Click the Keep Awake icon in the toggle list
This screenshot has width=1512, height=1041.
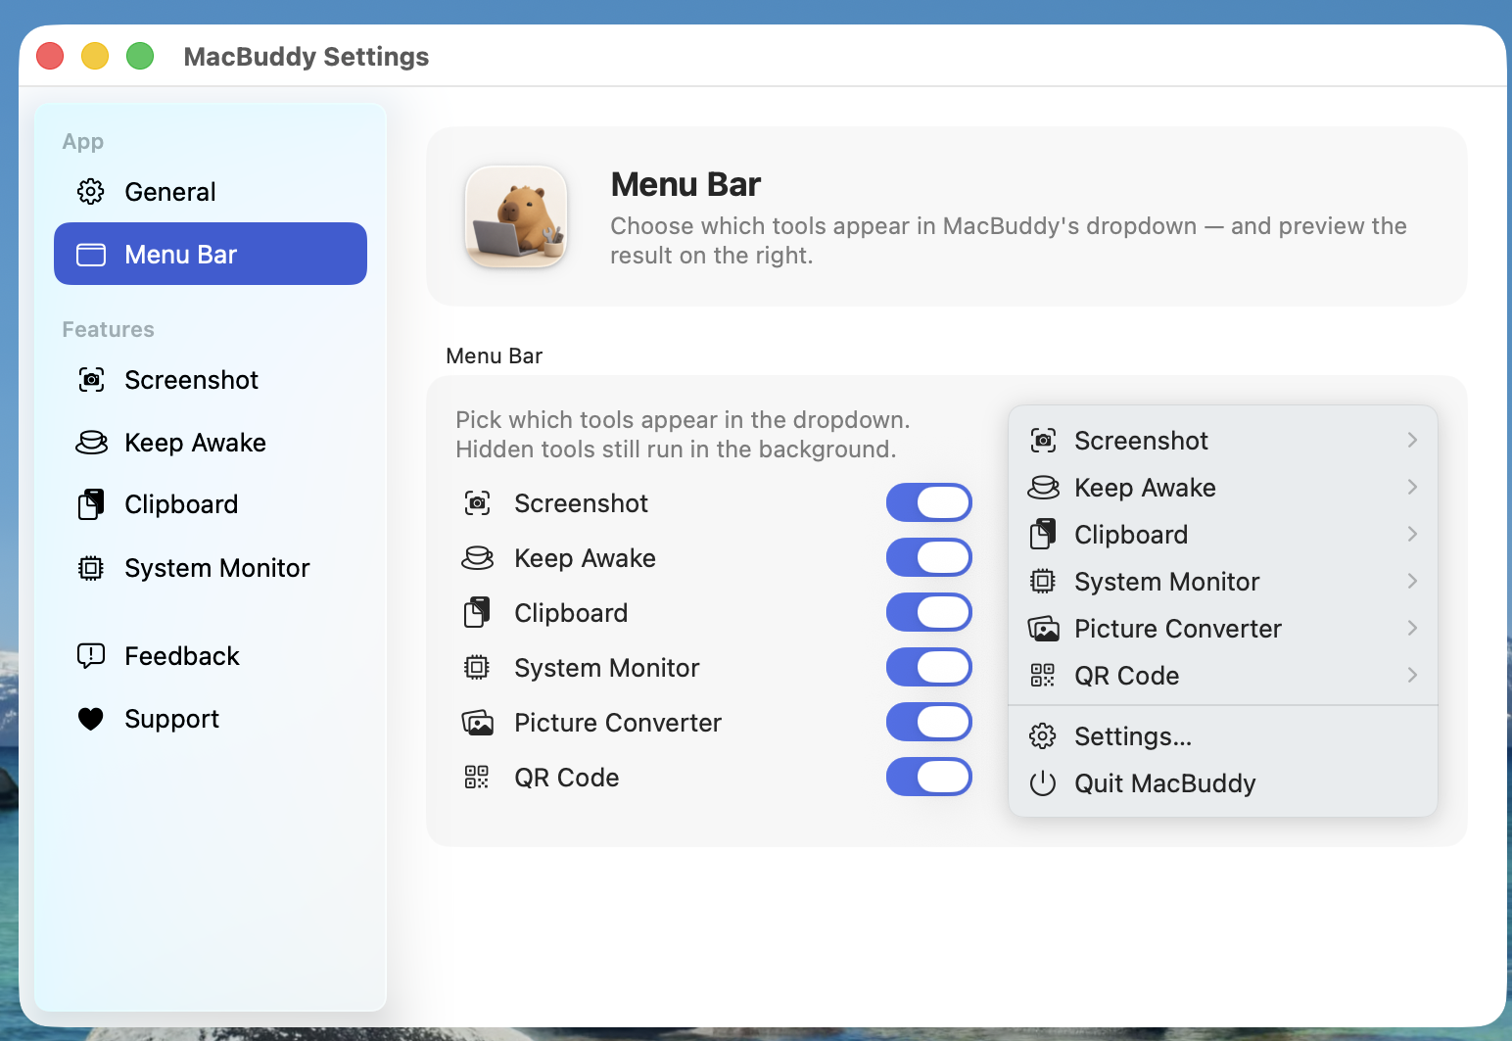pyautogui.click(x=477, y=558)
